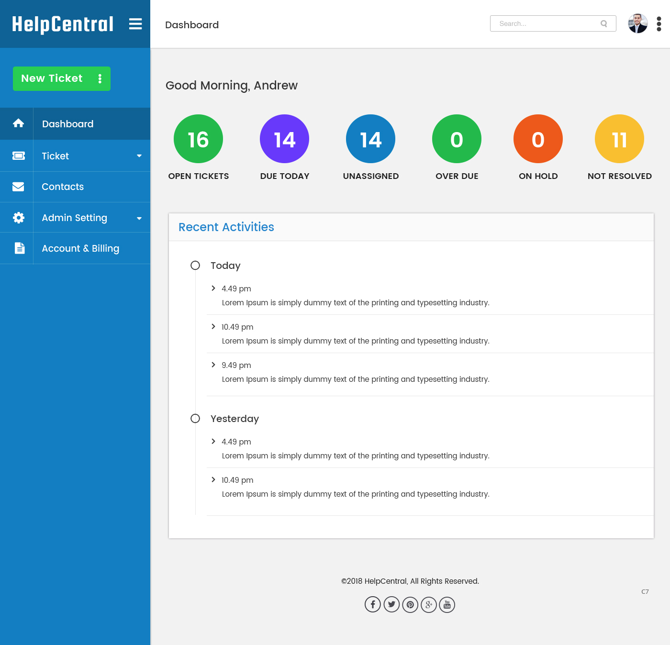The image size is (670, 645).
Task: Select the Today timeline circle marker
Action: (195, 265)
